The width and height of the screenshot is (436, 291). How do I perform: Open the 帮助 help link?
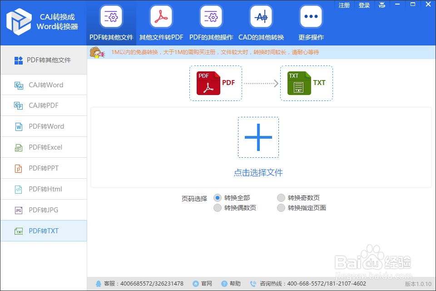235,284
